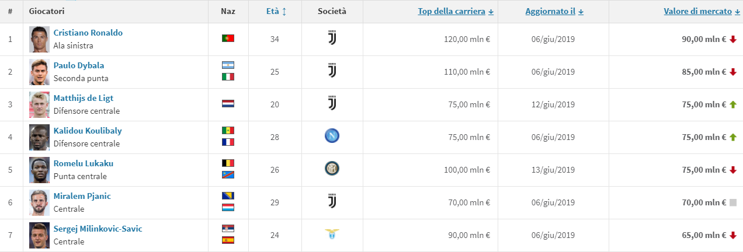Click Juventus crest in Miralem Pjanic row
This screenshot has width=743, height=252.
coord(332,202)
